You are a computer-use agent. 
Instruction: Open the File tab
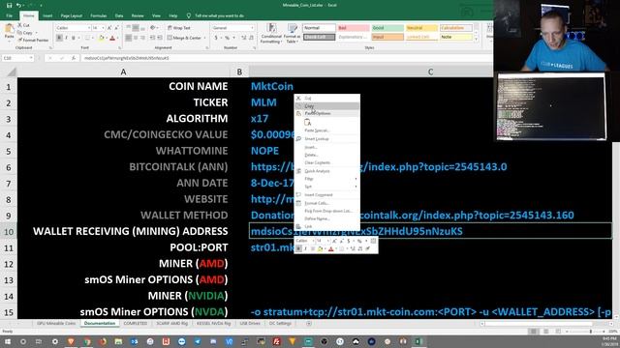(x=9, y=15)
